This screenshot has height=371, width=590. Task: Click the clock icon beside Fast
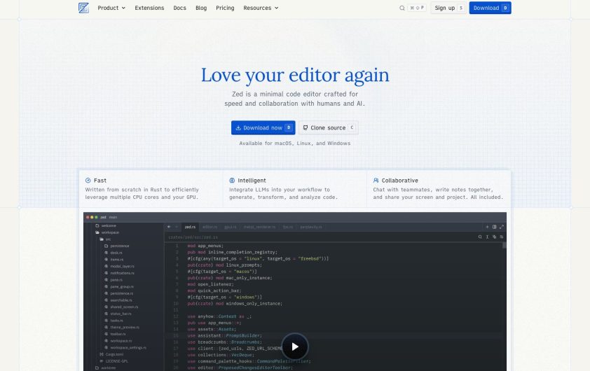(x=88, y=181)
